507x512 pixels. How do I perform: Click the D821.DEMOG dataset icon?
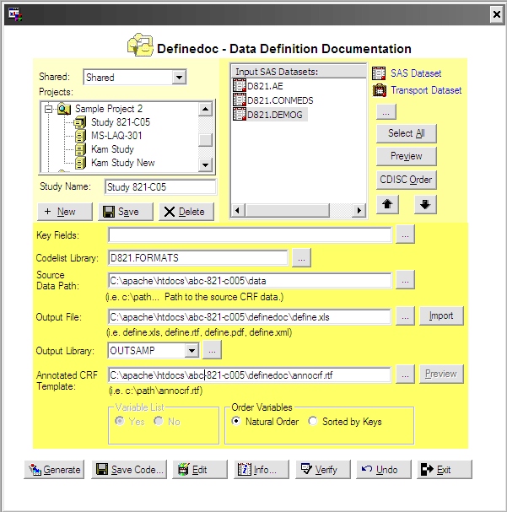(240, 115)
